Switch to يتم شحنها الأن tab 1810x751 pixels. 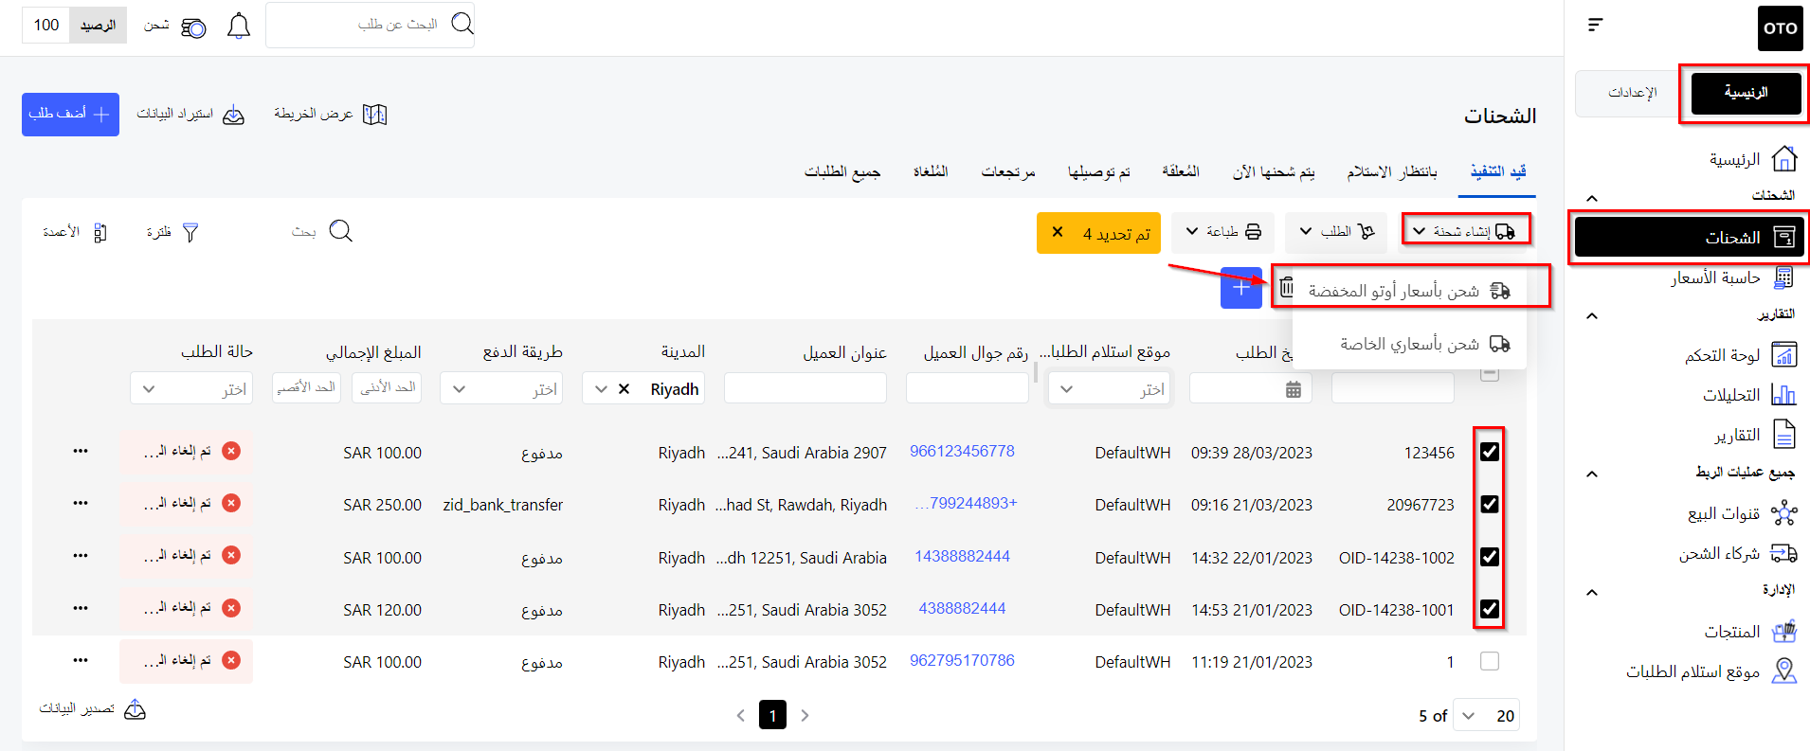coord(1274,171)
